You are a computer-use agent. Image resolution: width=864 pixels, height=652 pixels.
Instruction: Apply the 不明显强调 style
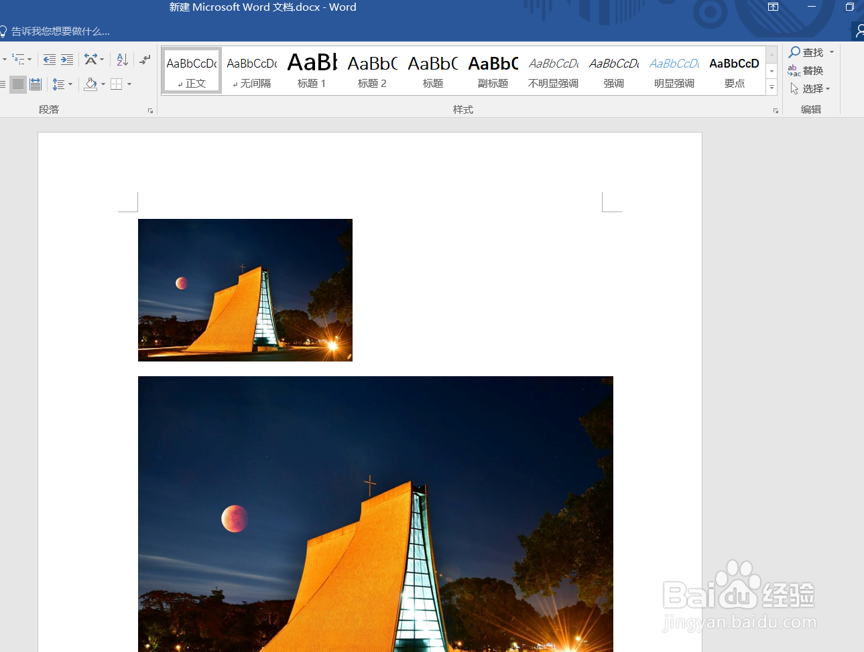click(554, 70)
